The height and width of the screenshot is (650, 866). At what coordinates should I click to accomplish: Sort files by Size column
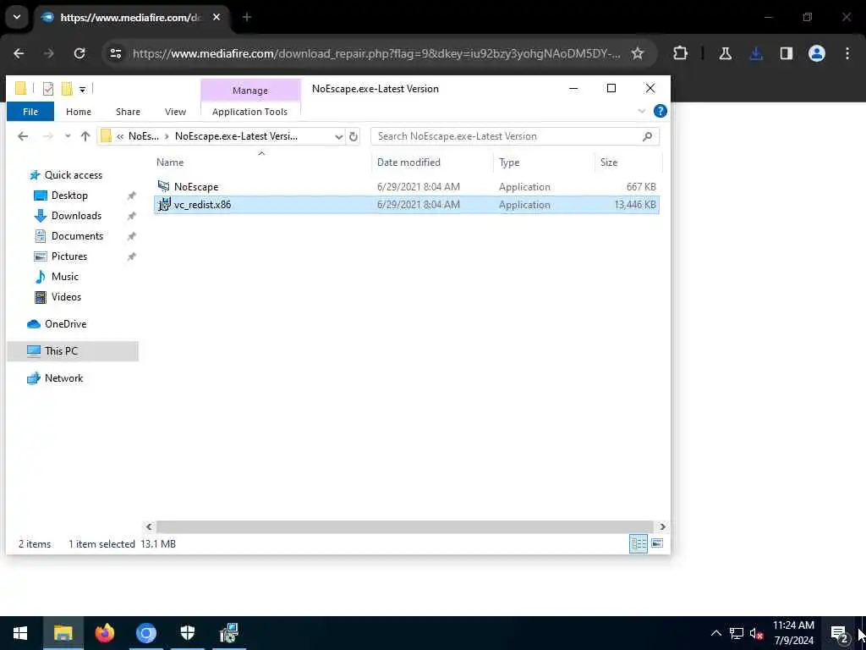pos(609,162)
